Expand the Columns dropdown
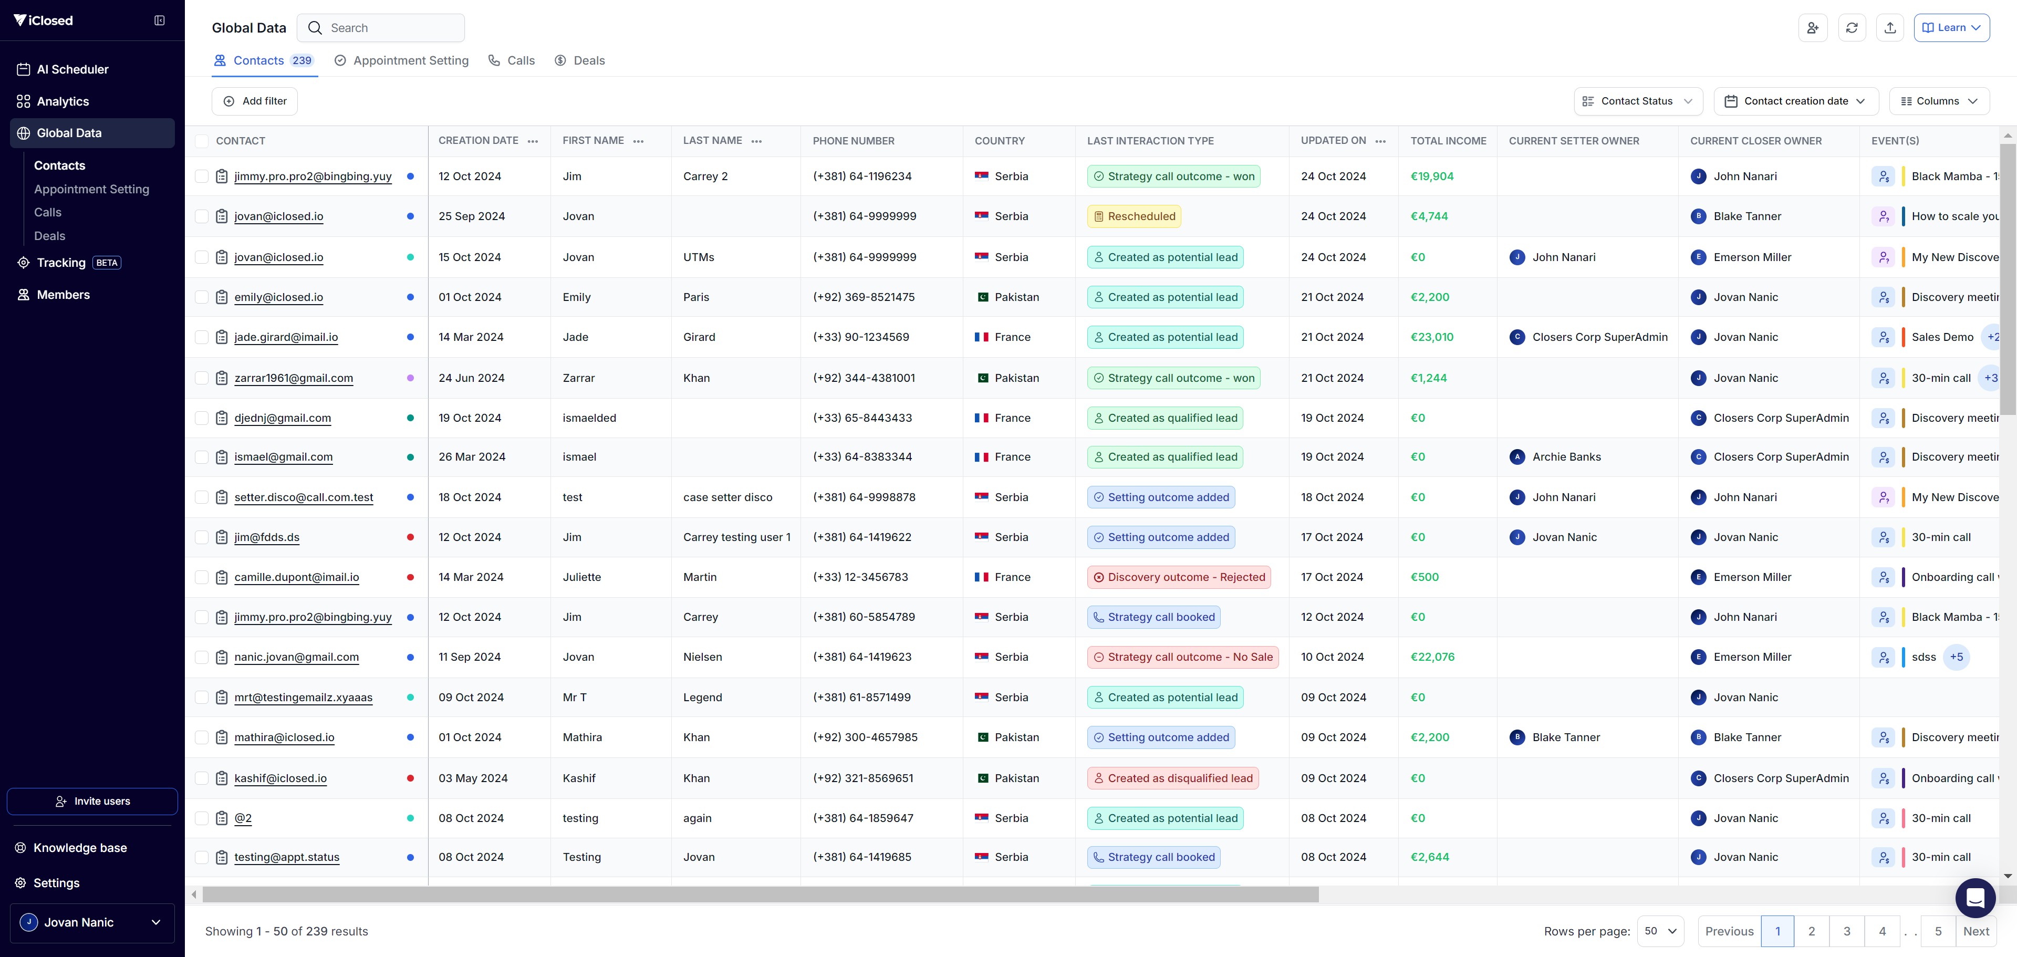Image resolution: width=2017 pixels, height=957 pixels. point(1939,101)
